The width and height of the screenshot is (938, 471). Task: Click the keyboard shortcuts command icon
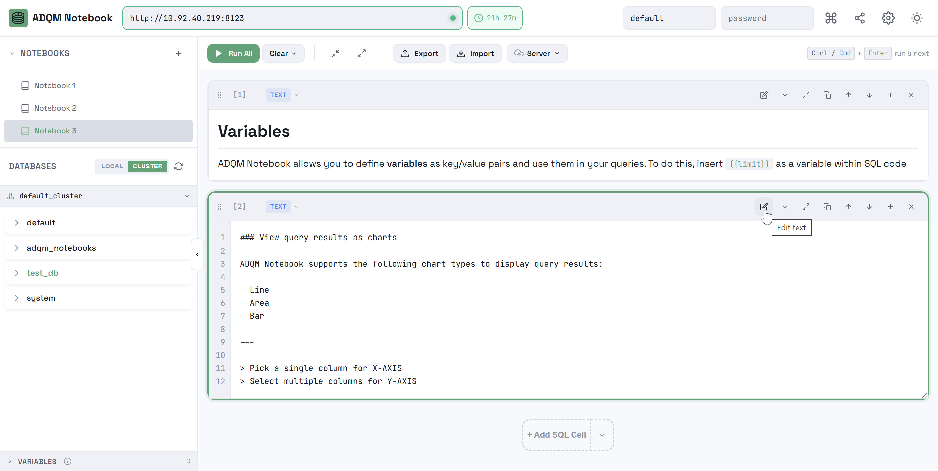tap(831, 18)
